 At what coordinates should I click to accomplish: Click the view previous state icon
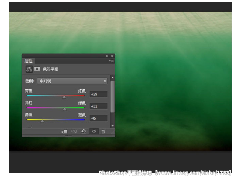coord(74,131)
